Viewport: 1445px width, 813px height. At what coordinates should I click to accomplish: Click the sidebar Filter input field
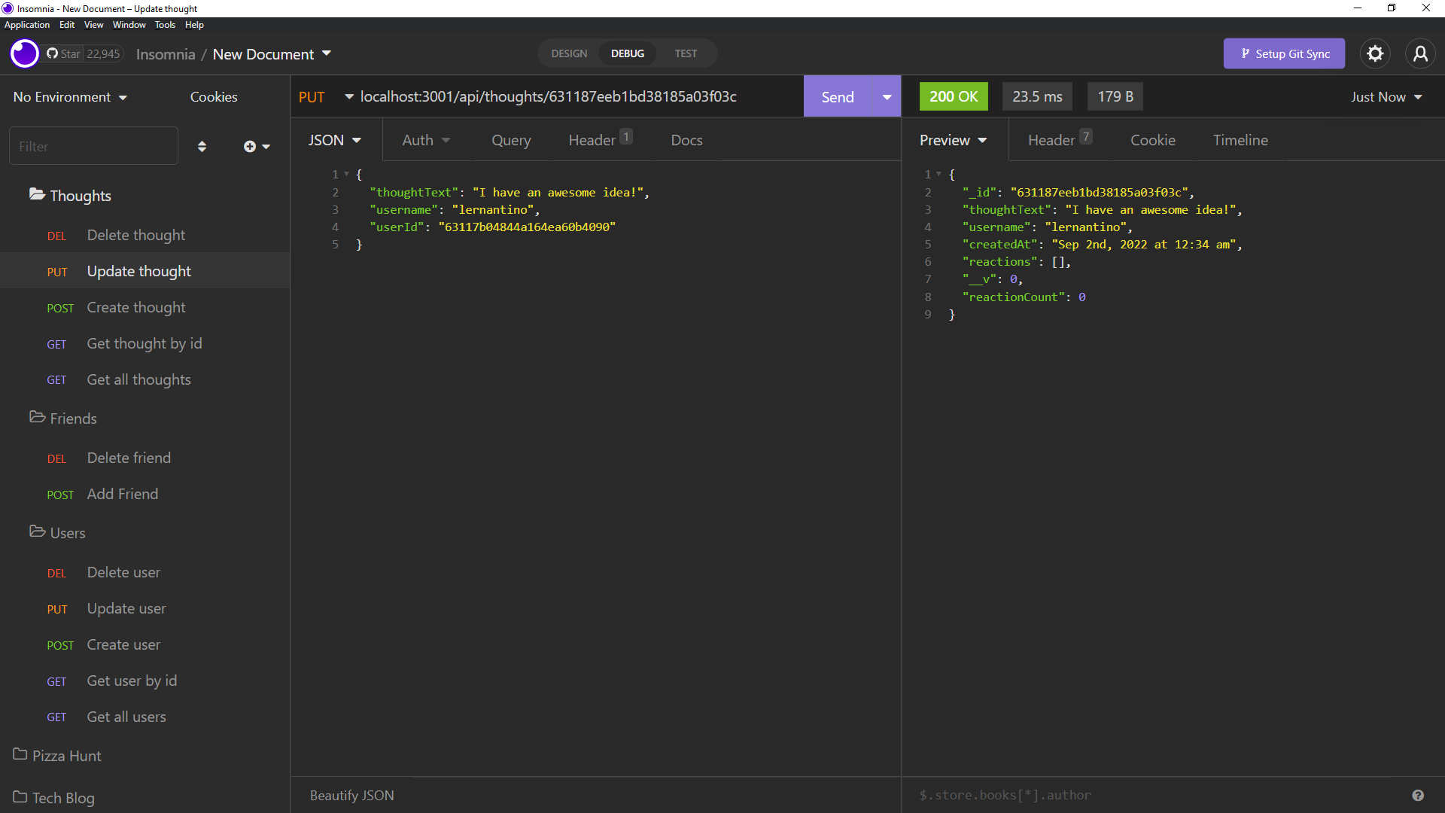[x=93, y=145]
